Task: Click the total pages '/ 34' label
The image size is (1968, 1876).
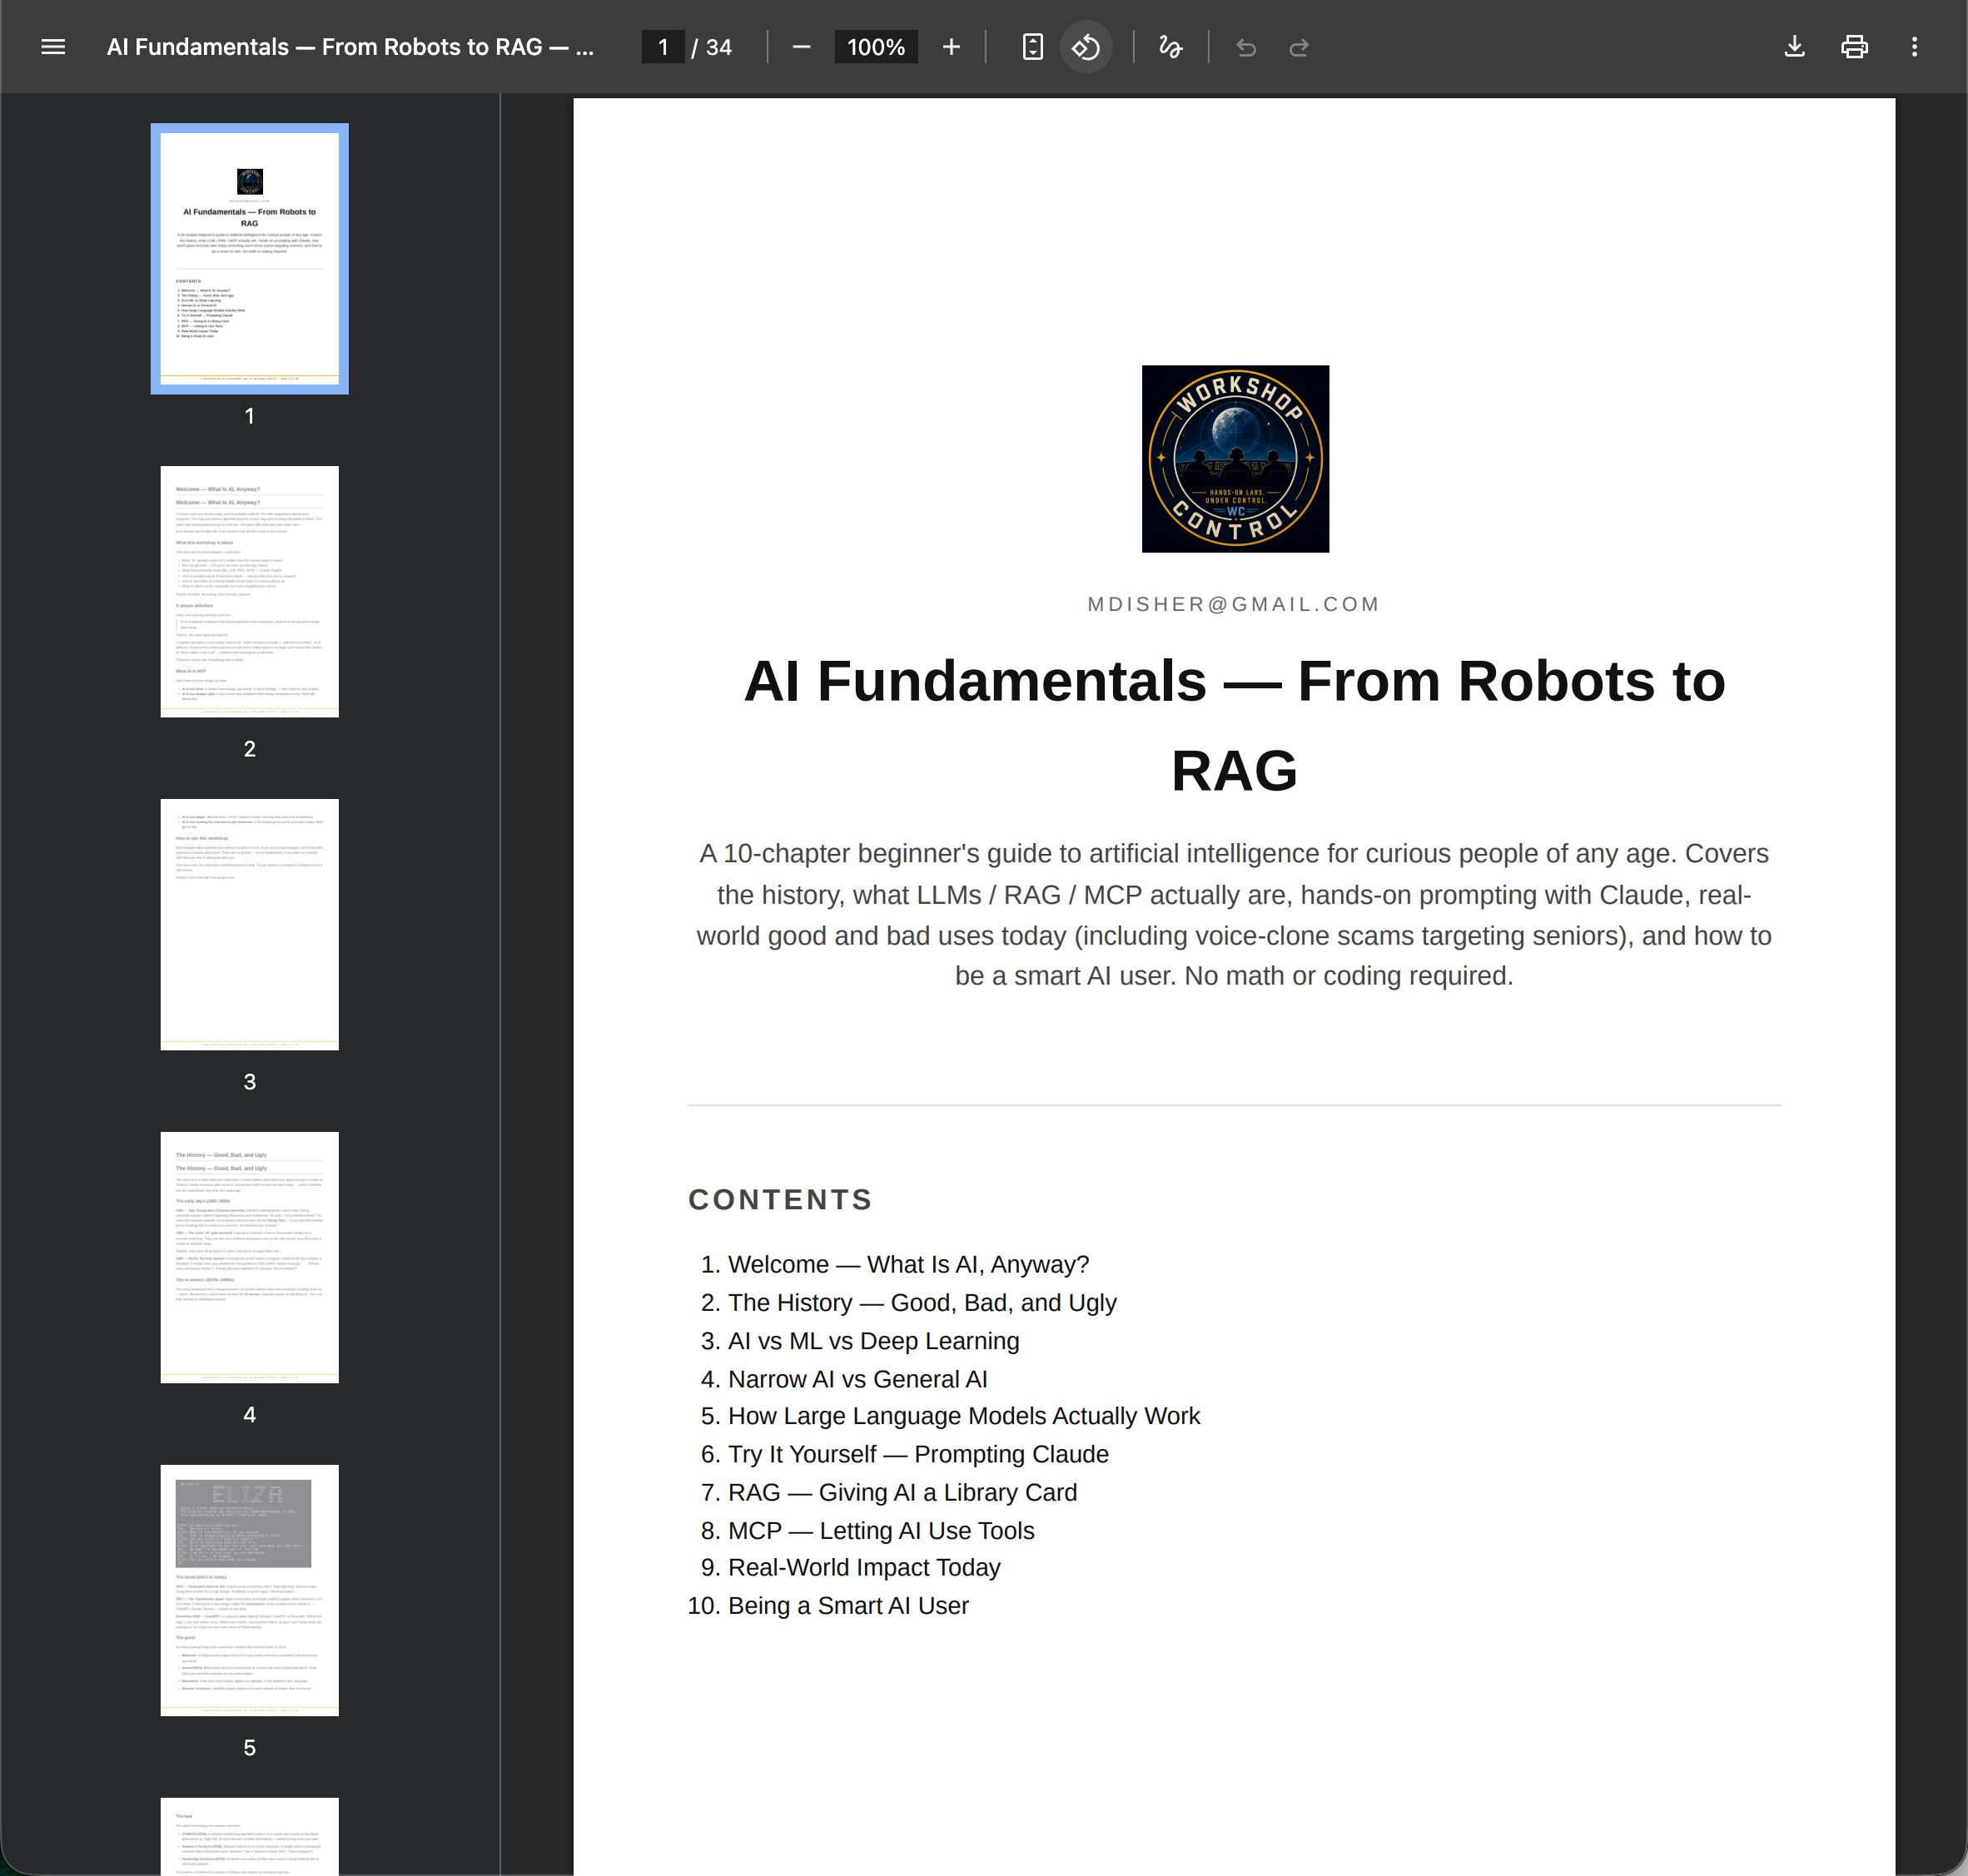Action: pyautogui.click(x=712, y=47)
